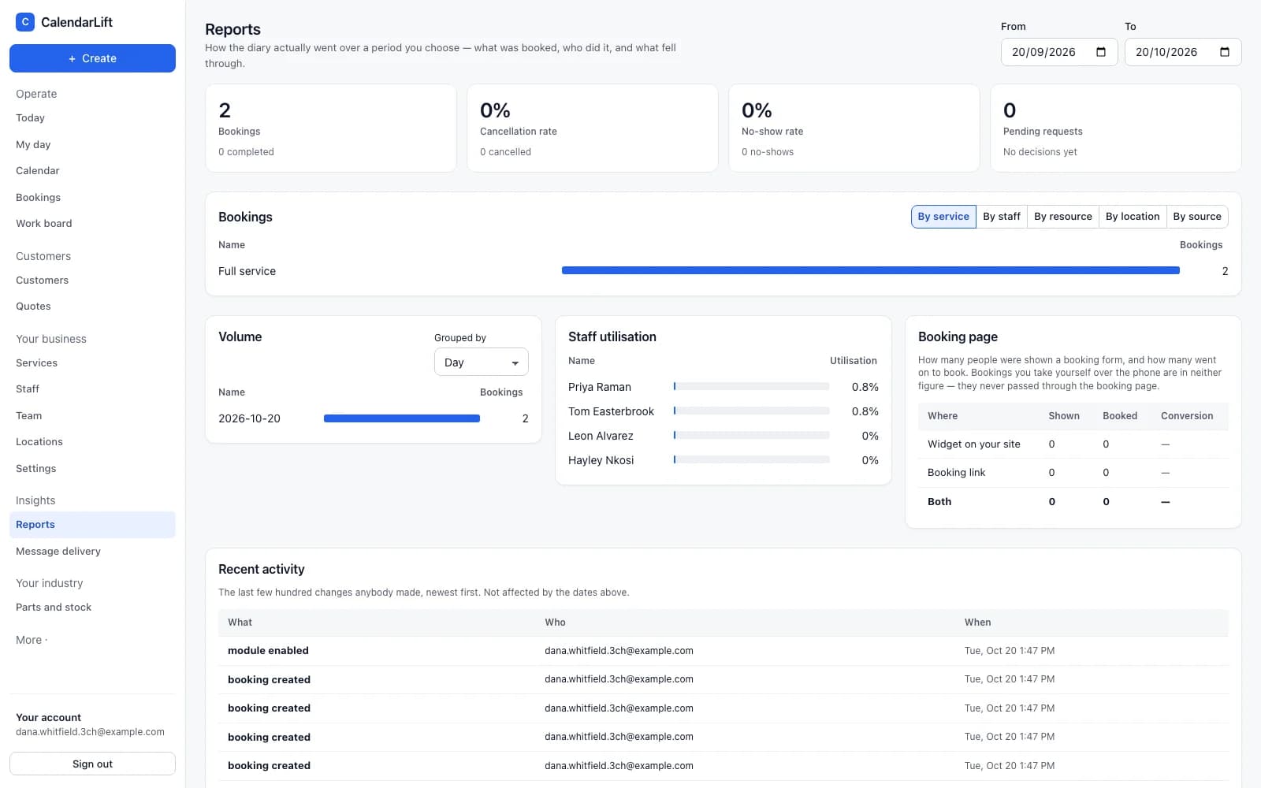
Task: Open the Calendar page
Action: [x=92, y=171]
